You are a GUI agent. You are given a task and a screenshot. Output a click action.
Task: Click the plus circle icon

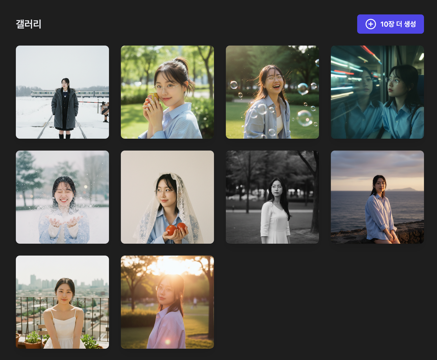click(x=370, y=24)
